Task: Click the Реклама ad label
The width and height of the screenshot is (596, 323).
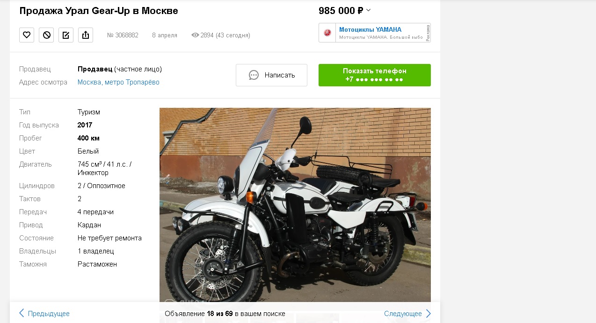Action: tap(428, 33)
